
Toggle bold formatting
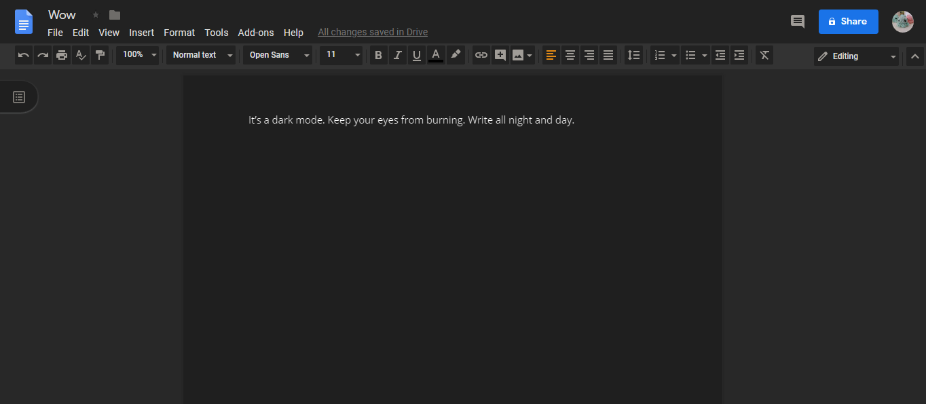pyautogui.click(x=379, y=55)
